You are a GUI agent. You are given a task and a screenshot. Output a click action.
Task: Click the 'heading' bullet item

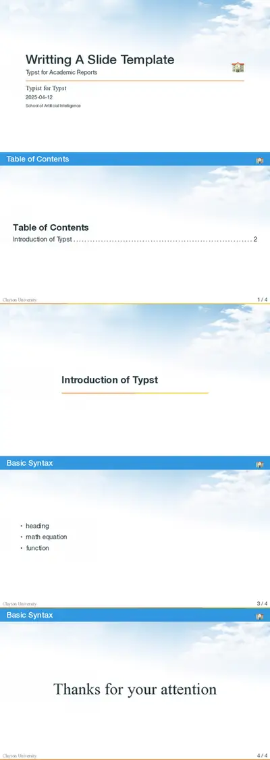click(37, 526)
